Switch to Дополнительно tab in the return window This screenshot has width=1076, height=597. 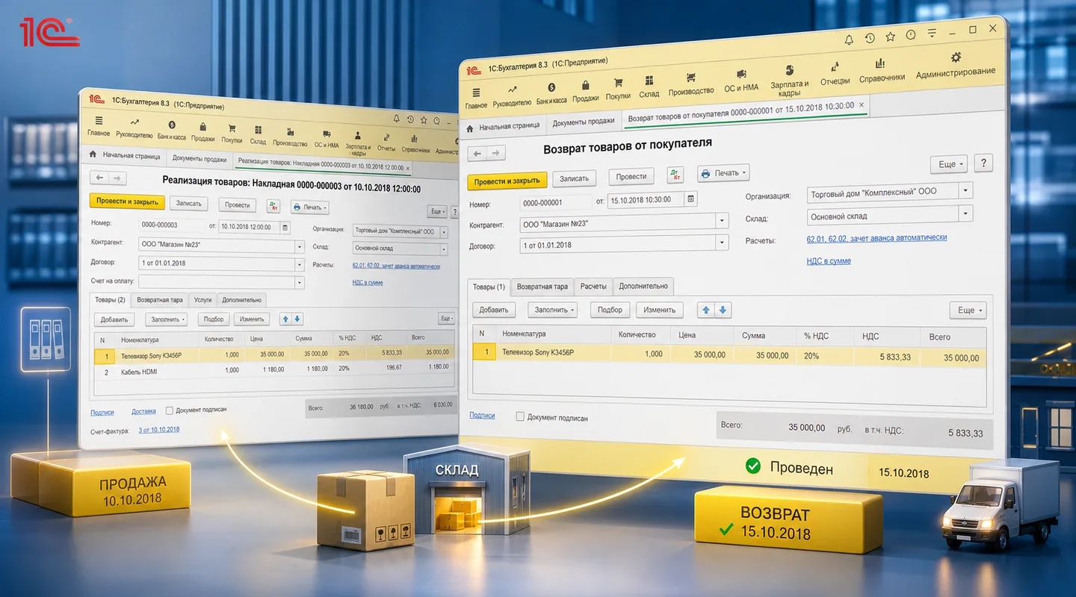tap(643, 286)
